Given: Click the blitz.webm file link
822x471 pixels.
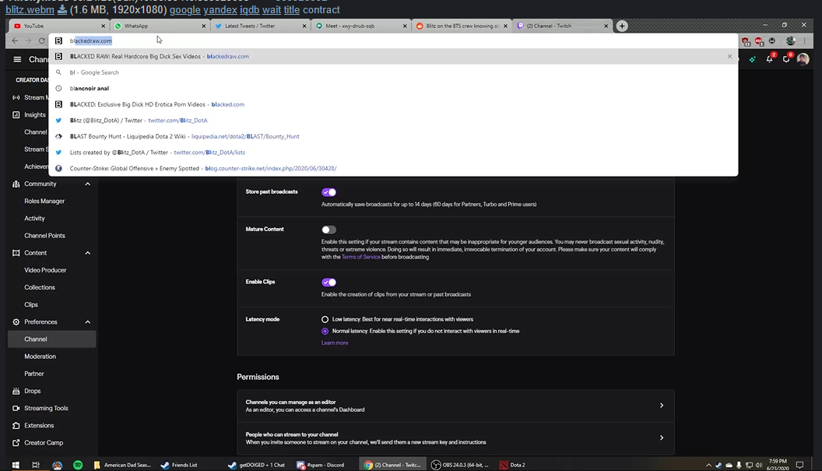Looking at the screenshot, I should [x=30, y=9].
